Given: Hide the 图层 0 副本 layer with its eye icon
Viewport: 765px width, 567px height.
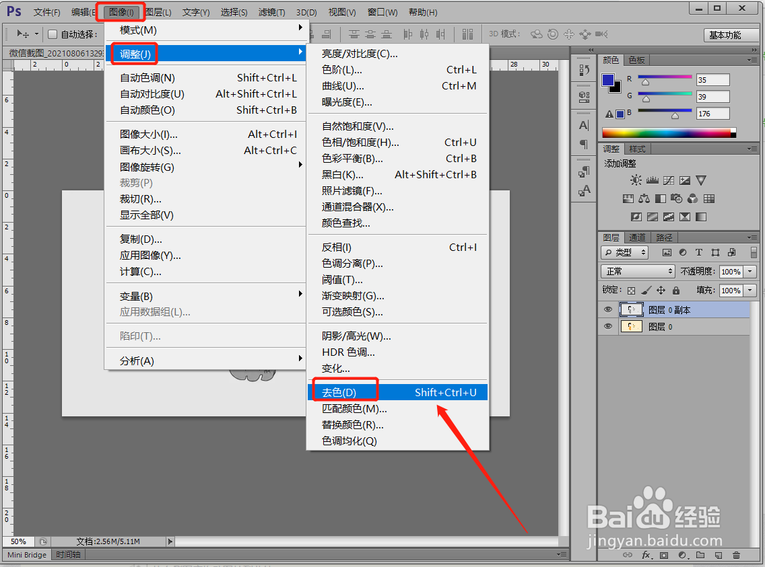Looking at the screenshot, I should click(608, 310).
